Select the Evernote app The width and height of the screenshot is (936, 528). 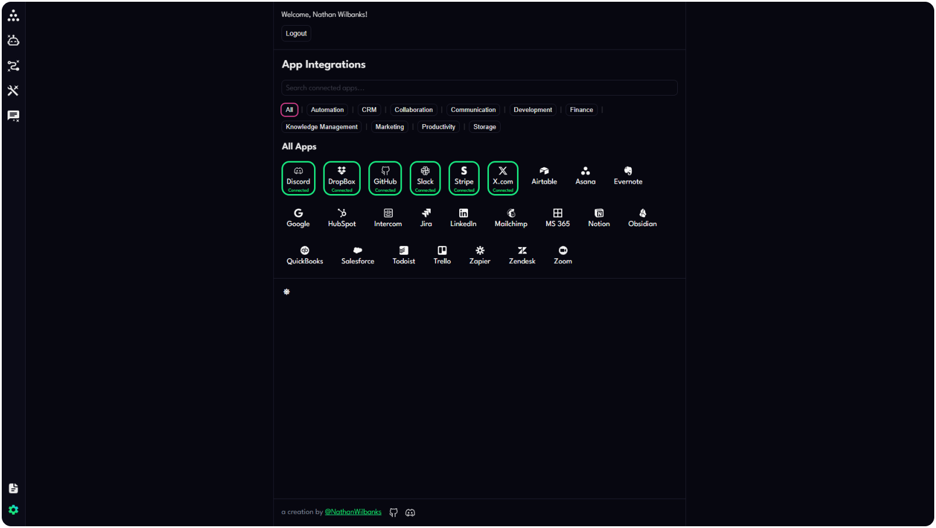(x=628, y=176)
